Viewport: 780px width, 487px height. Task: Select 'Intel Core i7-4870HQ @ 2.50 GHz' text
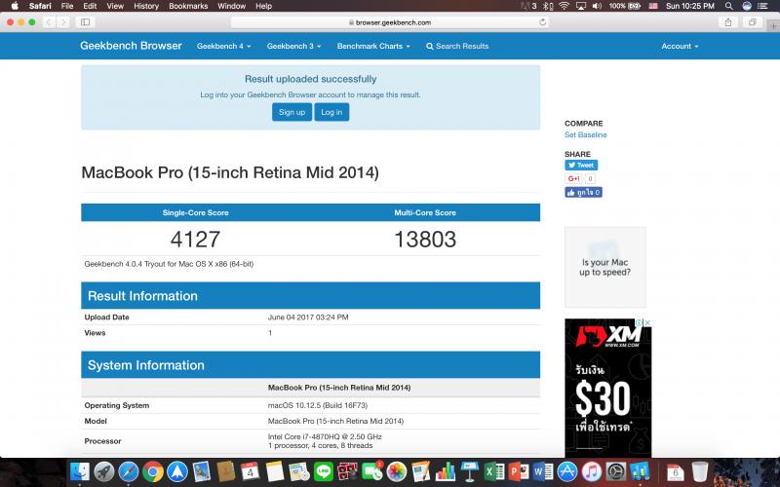point(325,436)
